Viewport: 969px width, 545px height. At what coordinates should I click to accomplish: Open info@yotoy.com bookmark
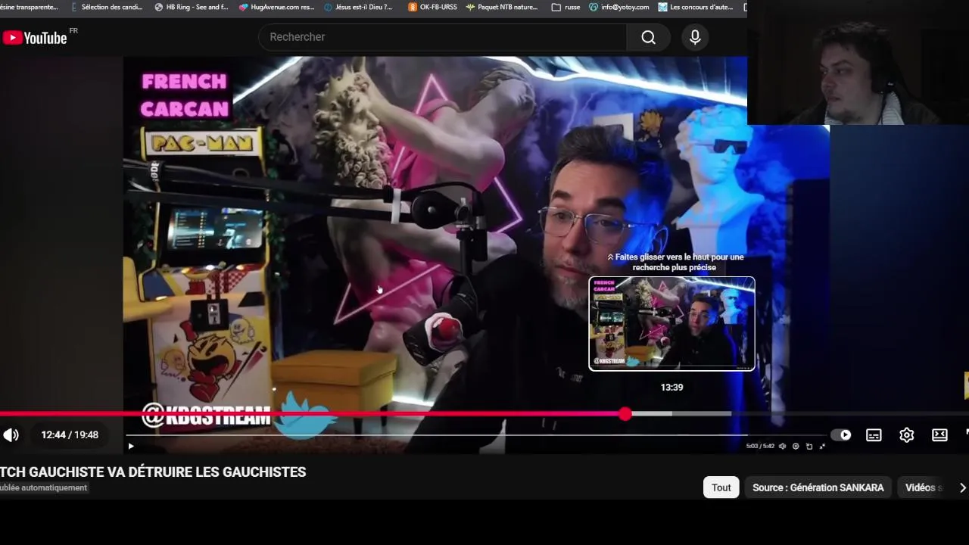click(619, 7)
